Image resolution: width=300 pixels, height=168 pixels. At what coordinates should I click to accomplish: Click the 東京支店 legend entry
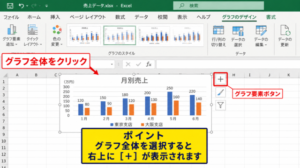tap(121, 125)
